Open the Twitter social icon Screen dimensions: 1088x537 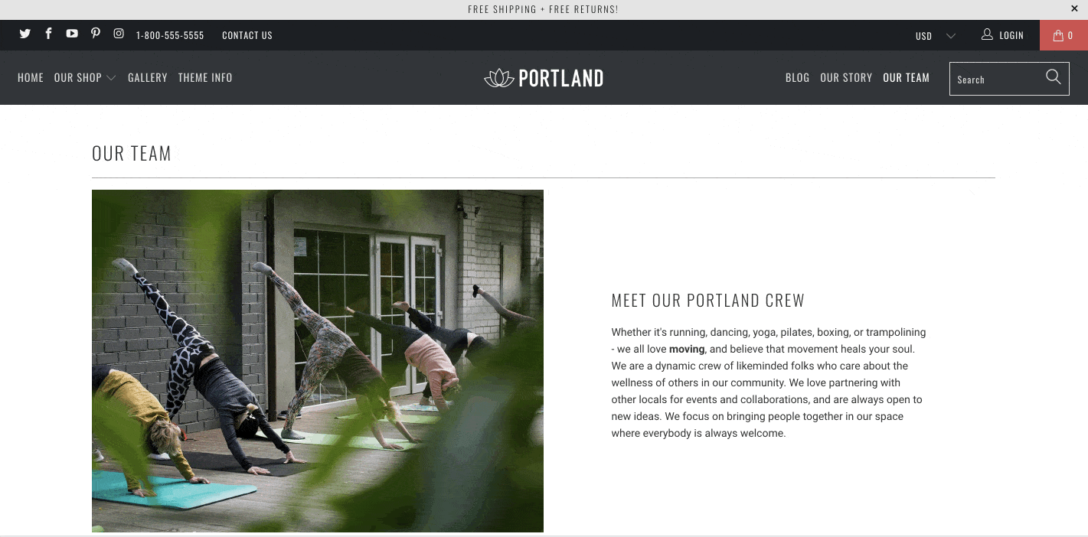point(25,34)
